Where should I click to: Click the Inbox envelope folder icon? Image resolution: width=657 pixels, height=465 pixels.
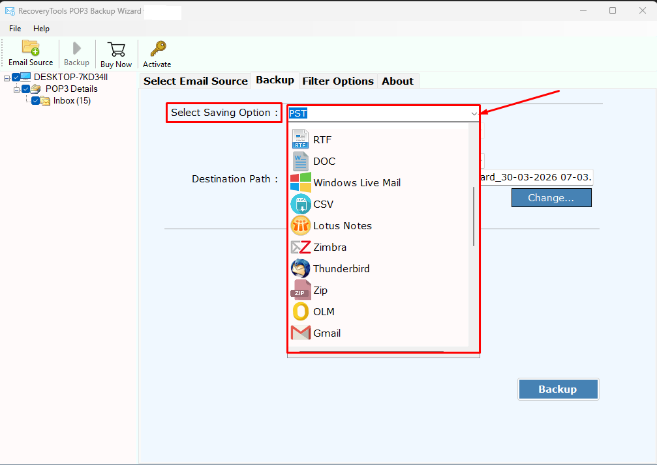pyautogui.click(x=45, y=101)
